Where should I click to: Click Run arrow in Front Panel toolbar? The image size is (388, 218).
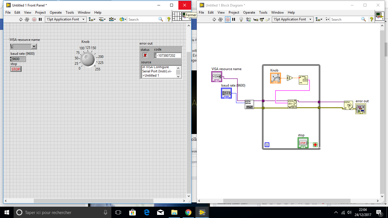pos(20,19)
